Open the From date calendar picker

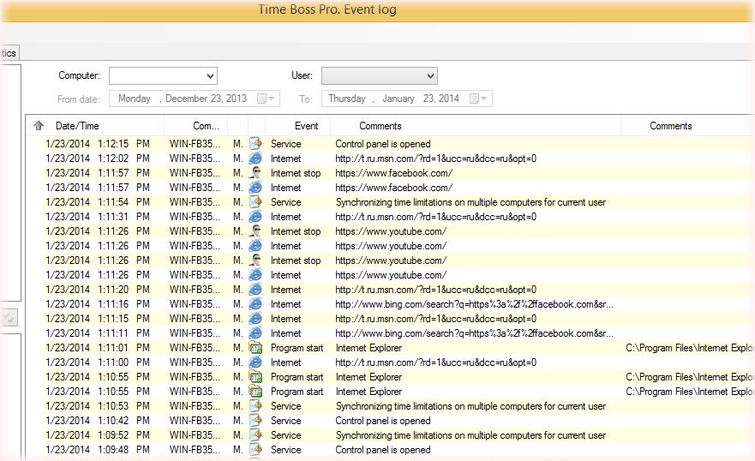pos(266,99)
